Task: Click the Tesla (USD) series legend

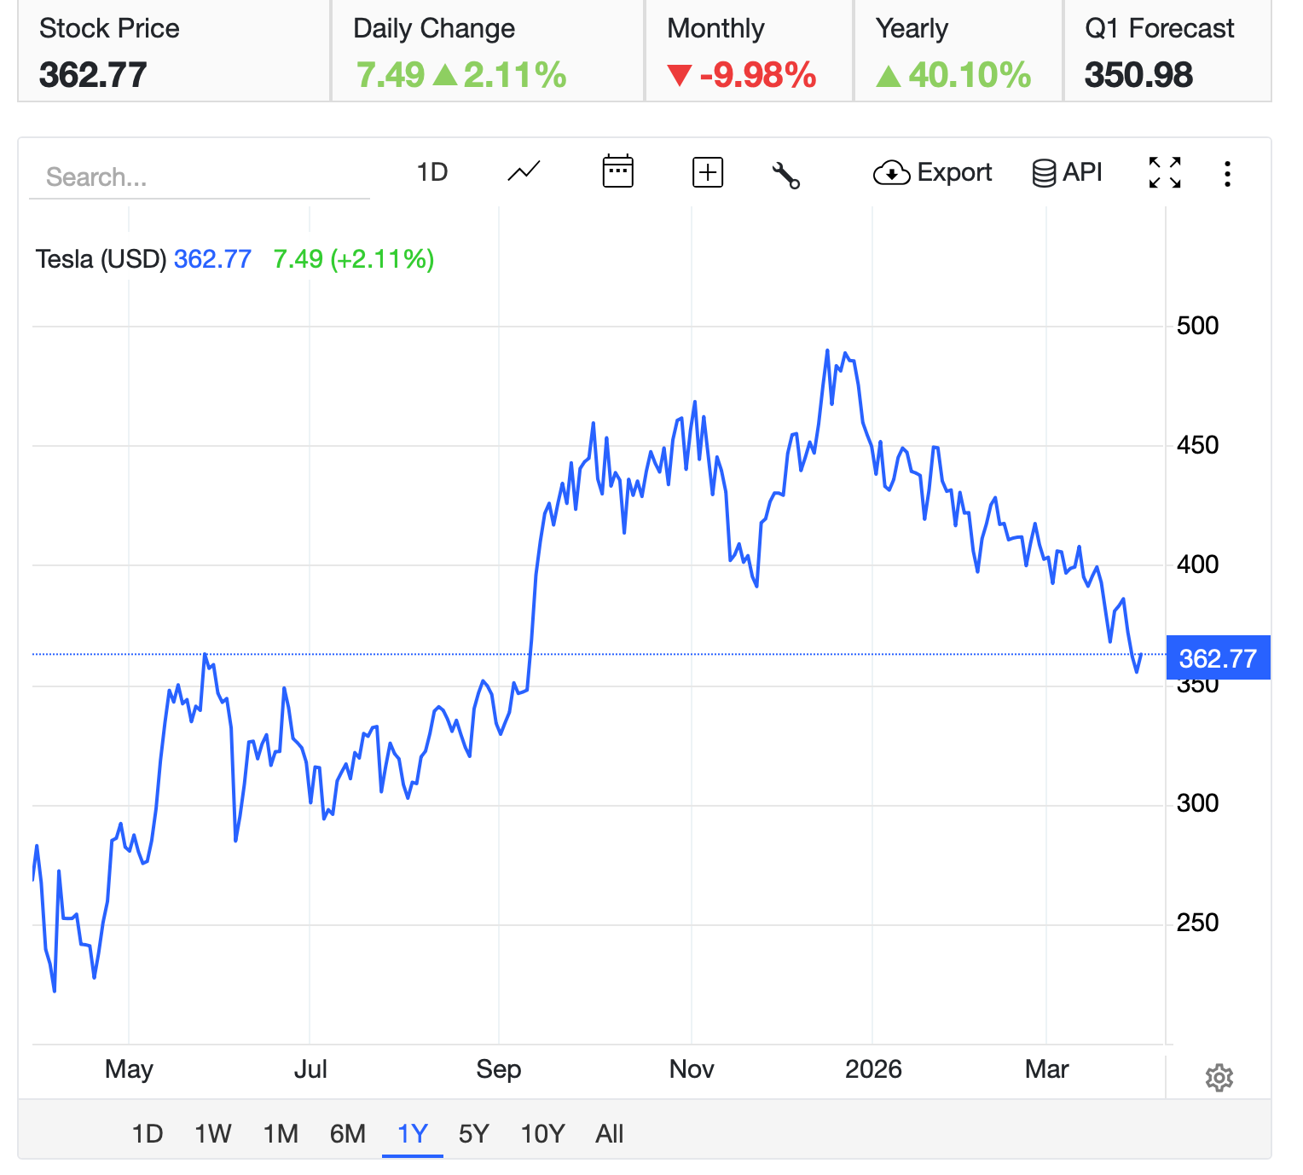Action: tap(101, 259)
